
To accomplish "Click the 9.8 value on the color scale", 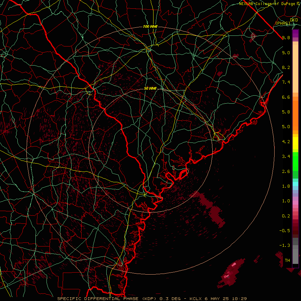I will pos(286,37).
